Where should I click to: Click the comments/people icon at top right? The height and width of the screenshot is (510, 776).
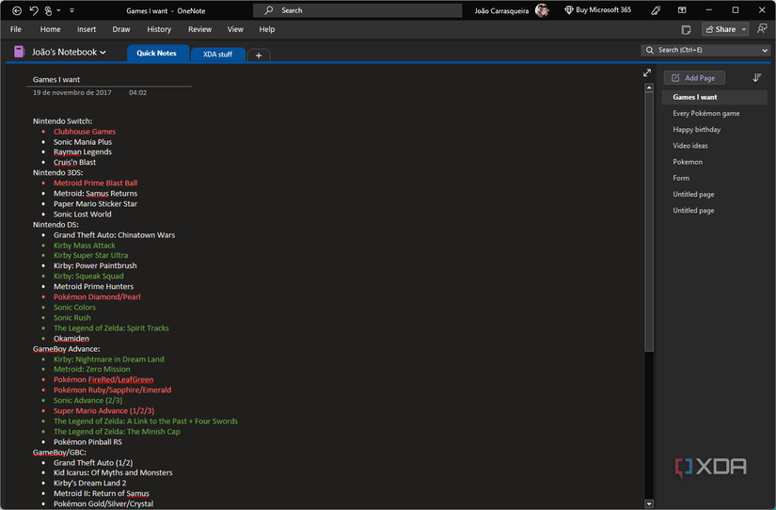762,29
